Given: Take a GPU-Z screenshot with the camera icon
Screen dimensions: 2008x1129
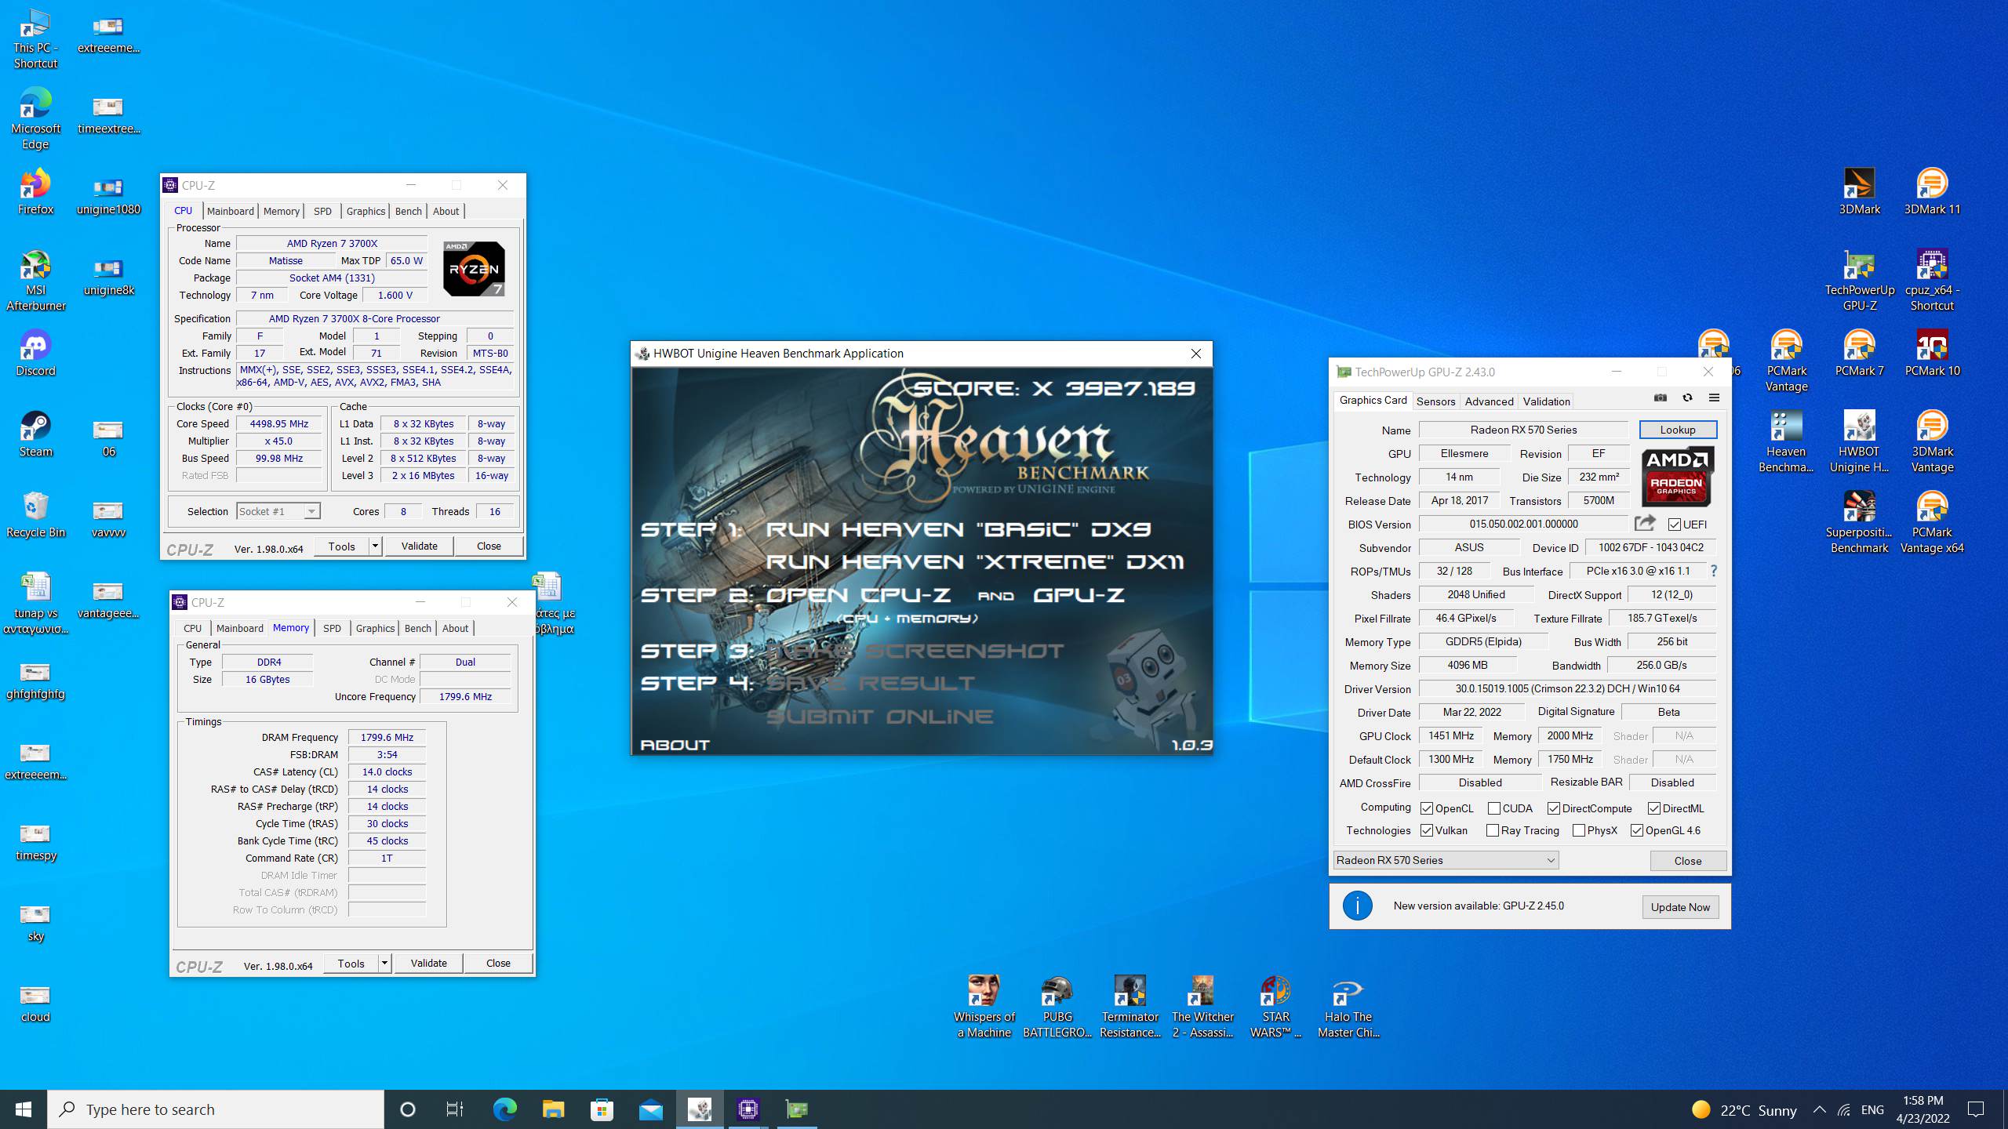Looking at the screenshot, I should tap(1661, 398).
